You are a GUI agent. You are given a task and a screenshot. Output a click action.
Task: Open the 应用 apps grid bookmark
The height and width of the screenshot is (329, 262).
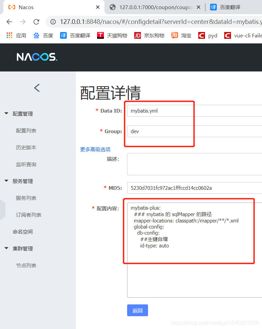pyautogui.click(x=17, y=35)
